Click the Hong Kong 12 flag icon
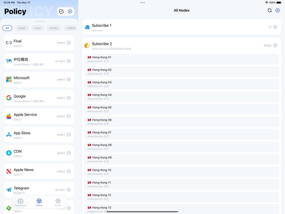Screen dimensions: 285x214 [89, 195]
